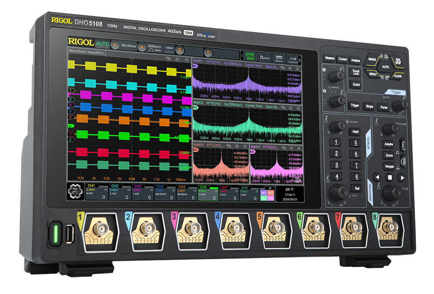Click the Trigger LEVEL knob
Image resolution: width=434 pixels, height=294 pixels.
click(400, 105)
